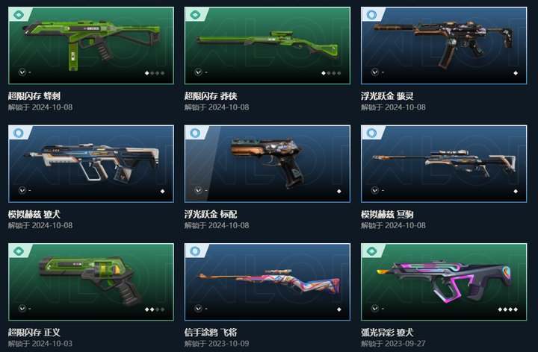
Task: Open the 模拟赫兹 冥驹 skin name link
Action: tap(387, 214)
